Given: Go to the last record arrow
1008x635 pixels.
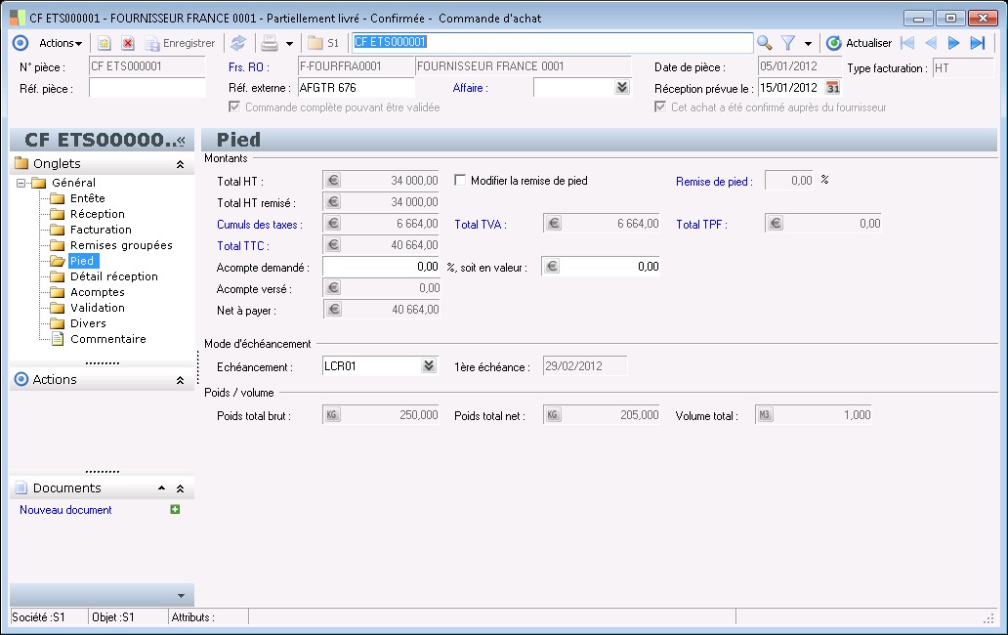Looking at the screenshot, I should (978, 43).
